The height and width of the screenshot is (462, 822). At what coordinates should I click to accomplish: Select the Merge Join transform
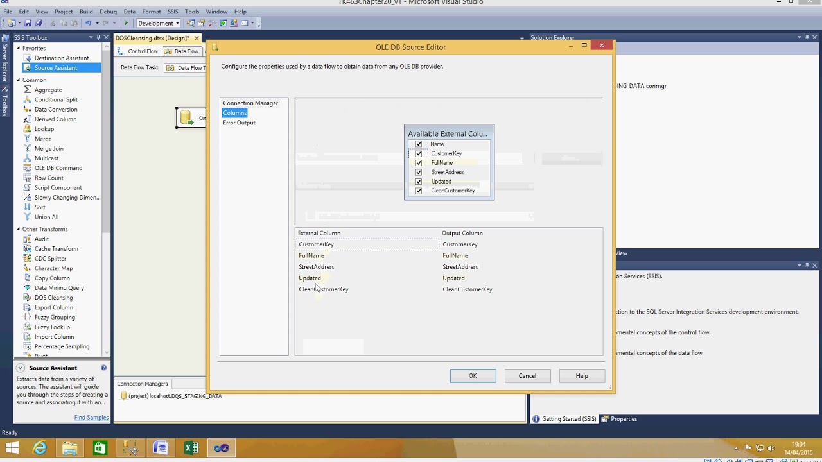pos(49,148)
